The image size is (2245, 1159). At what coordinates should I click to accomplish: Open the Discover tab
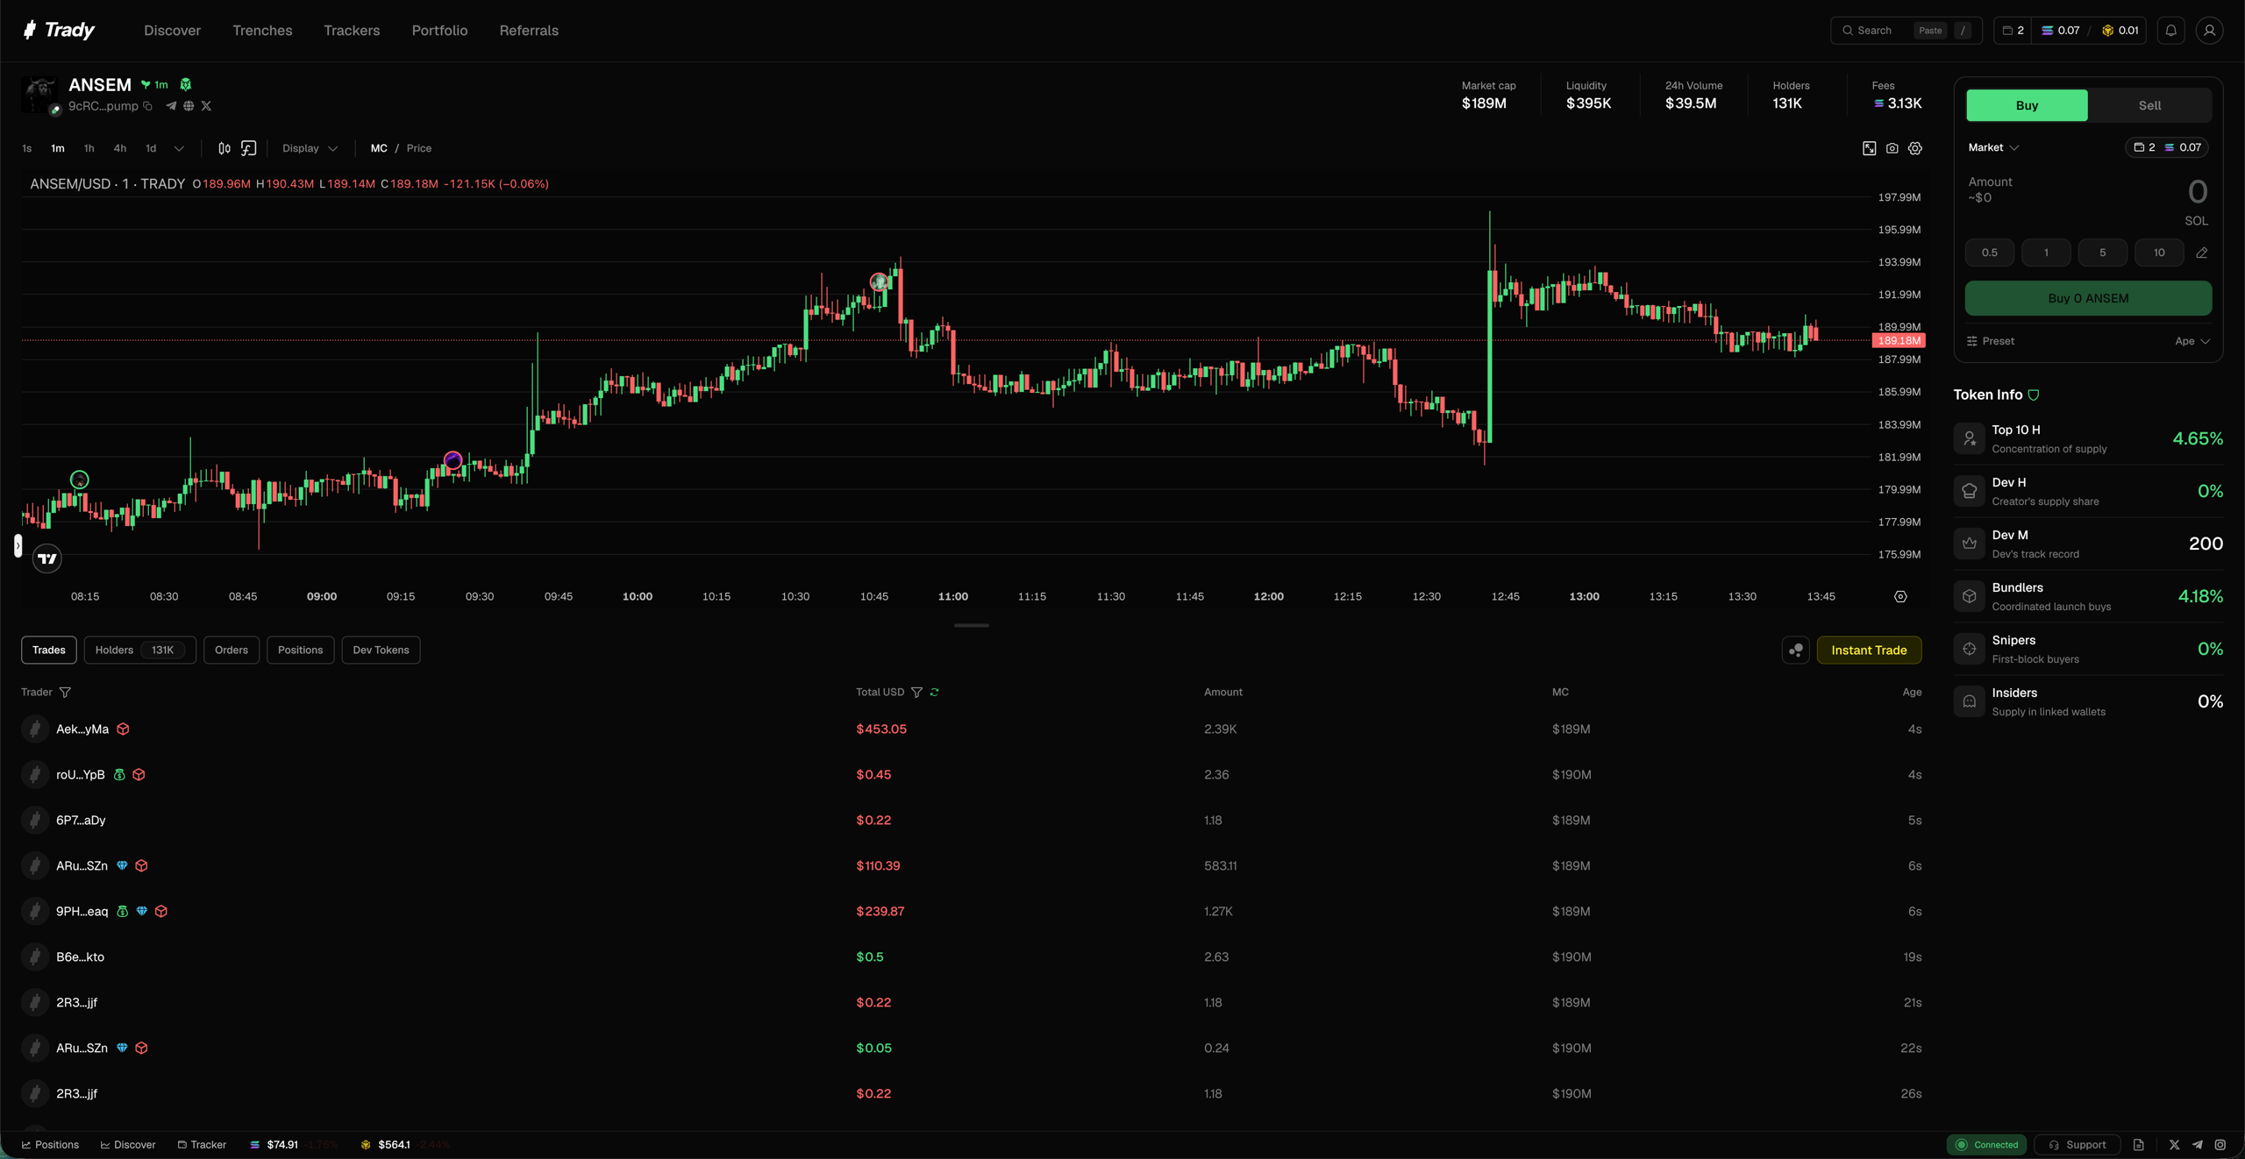[172, 31]
